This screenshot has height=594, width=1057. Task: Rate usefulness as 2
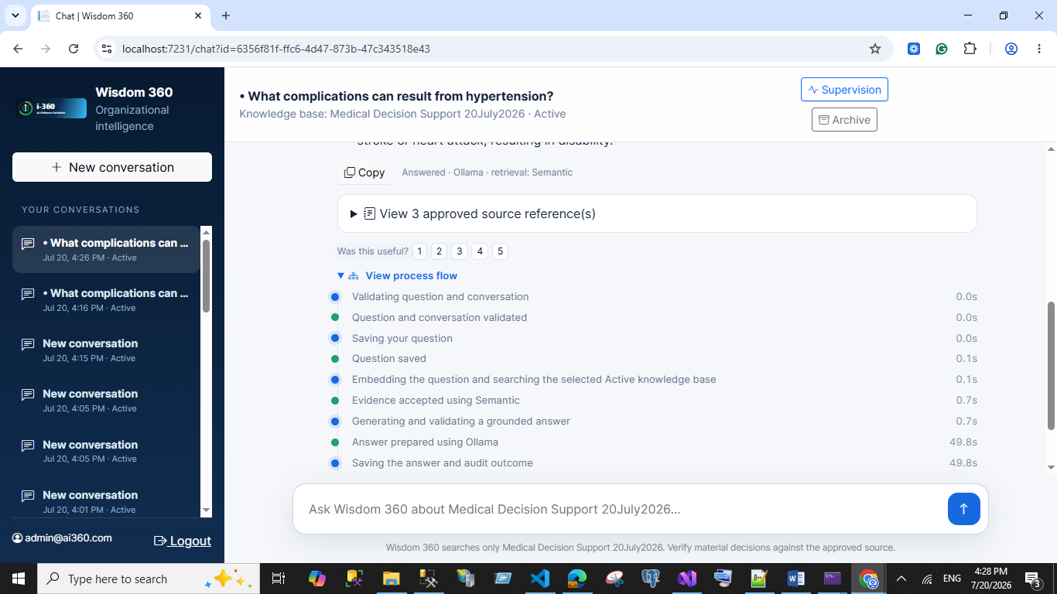click(x=440, y=251)
